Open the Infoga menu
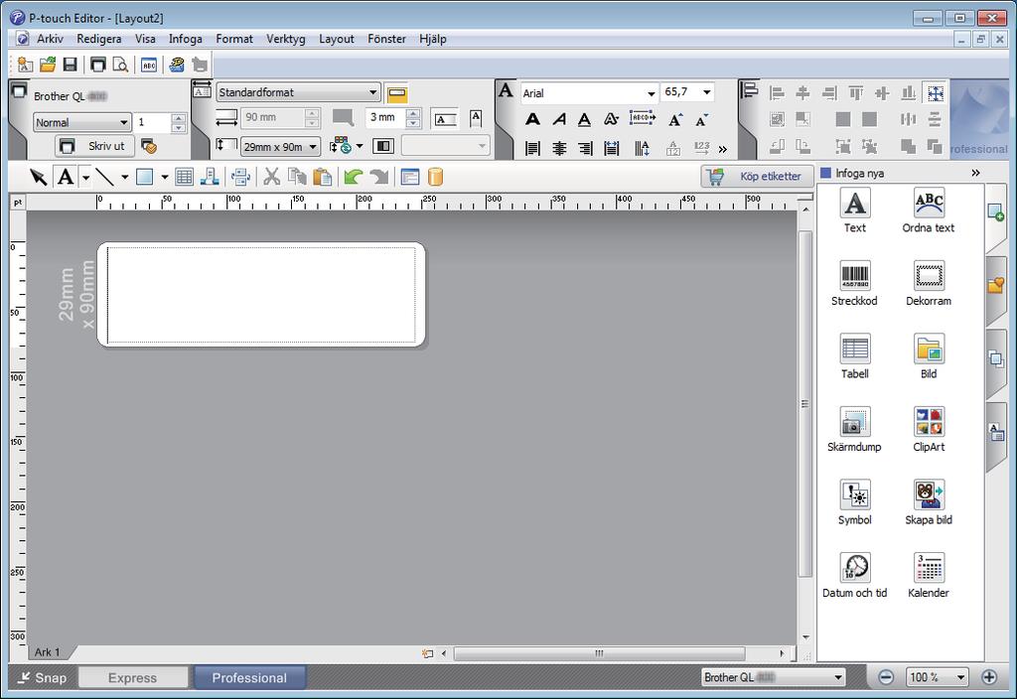 click(186, 39)
